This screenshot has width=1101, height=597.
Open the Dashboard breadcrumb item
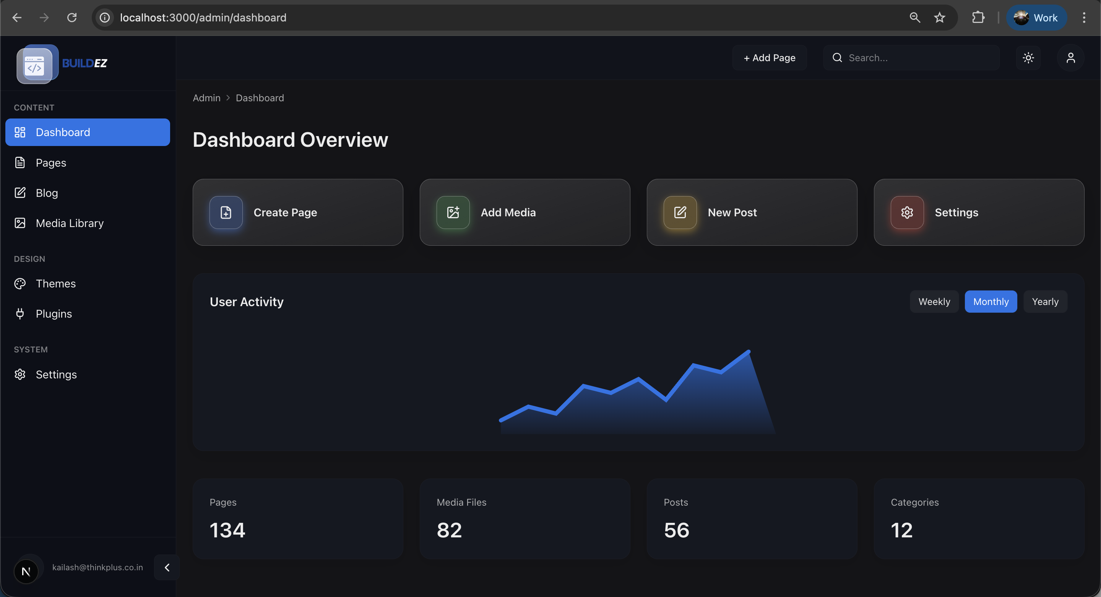260,98
